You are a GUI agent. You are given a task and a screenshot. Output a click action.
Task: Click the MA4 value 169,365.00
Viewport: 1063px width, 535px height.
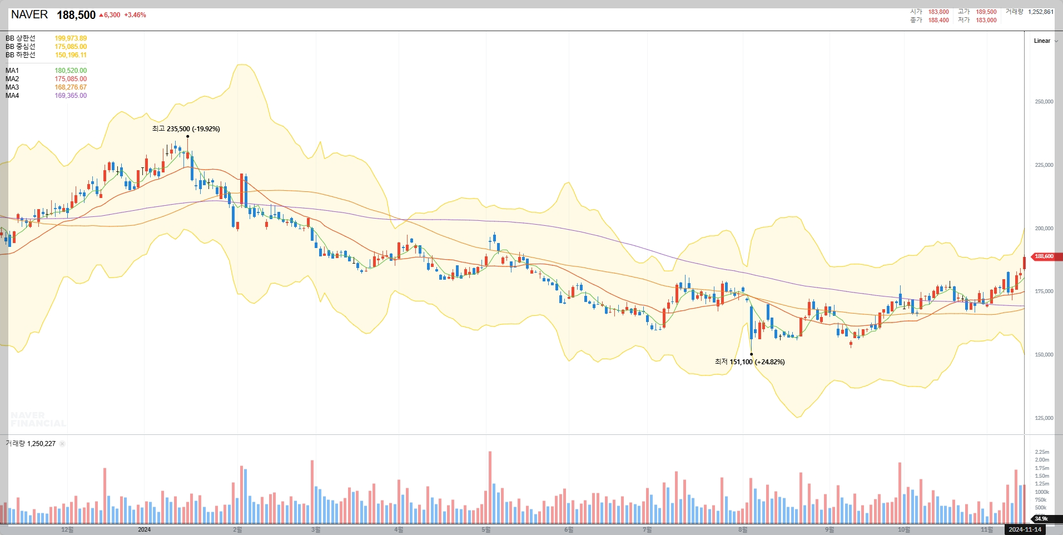tap(71, 96)
